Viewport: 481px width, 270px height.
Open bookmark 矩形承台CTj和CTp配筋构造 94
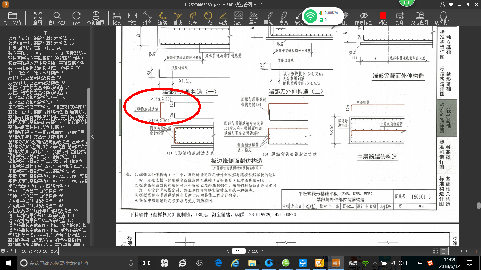pos(39,186)
